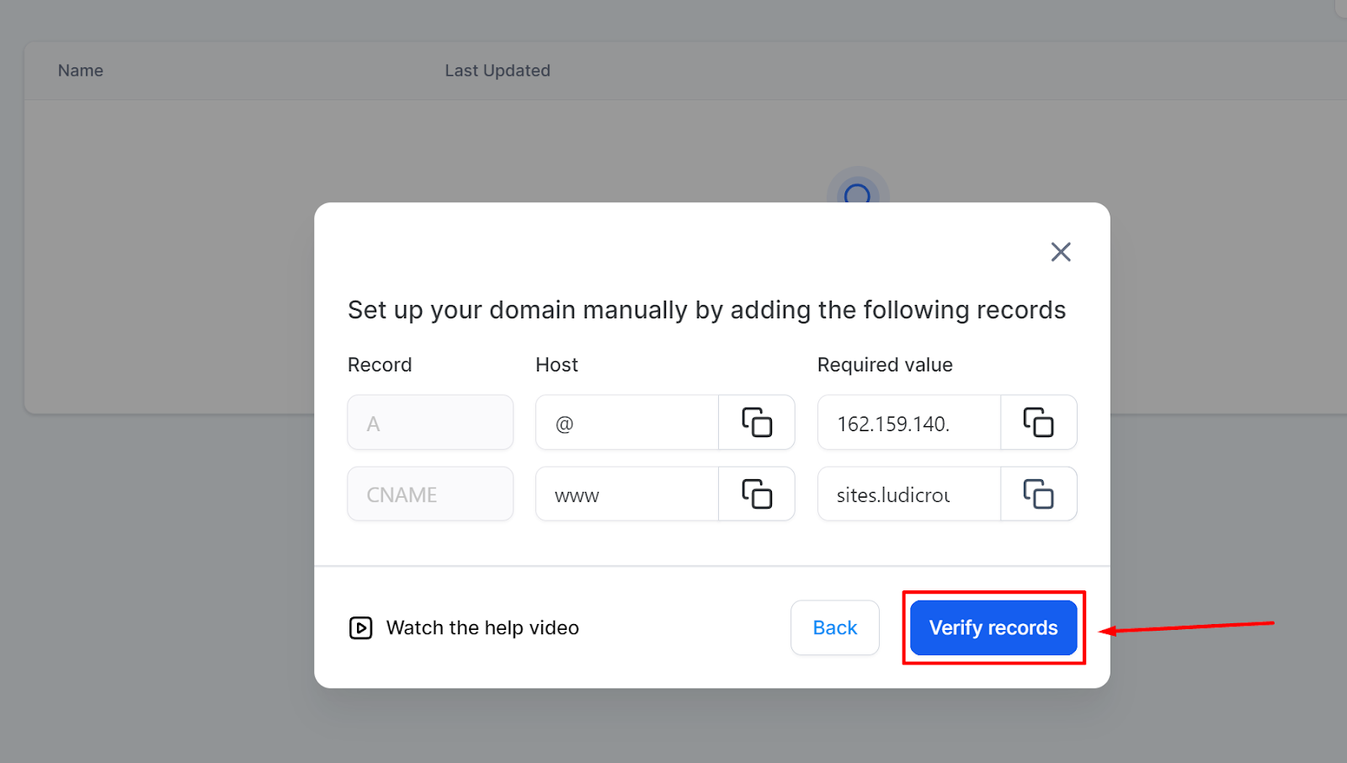
Task: Copy the sites.ludicrou required value
Action: (x=1038, y=494)
